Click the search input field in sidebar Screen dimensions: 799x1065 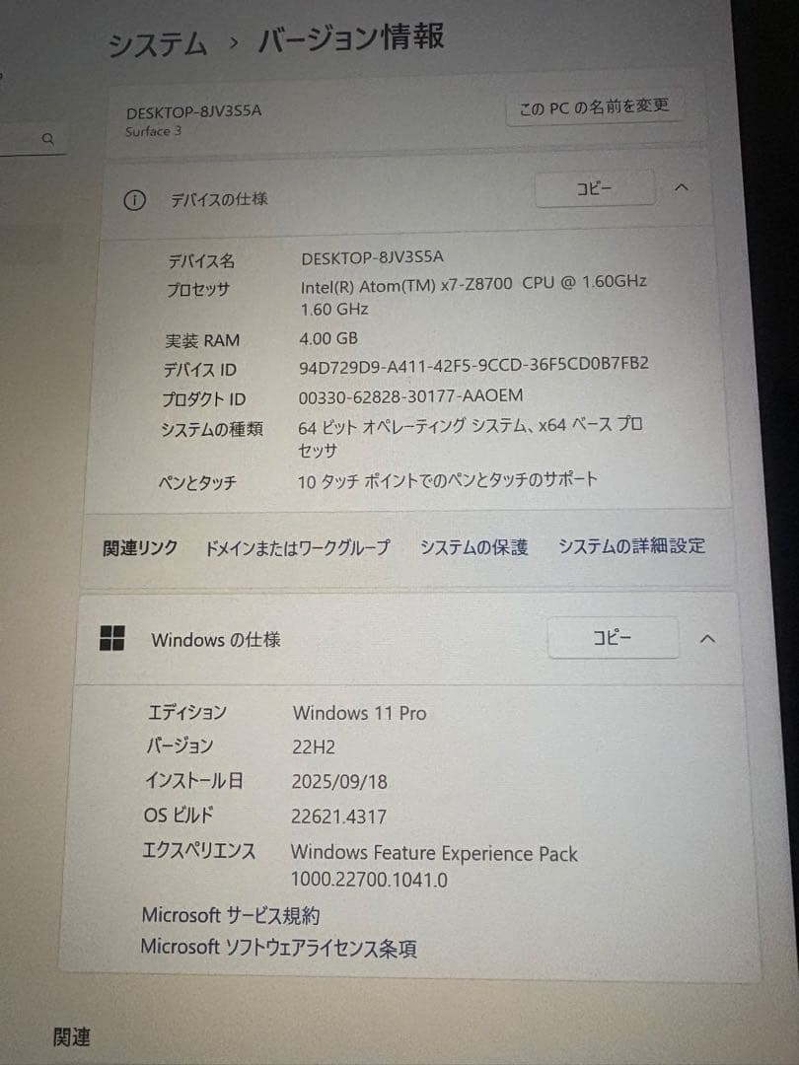tap(33, 139)
